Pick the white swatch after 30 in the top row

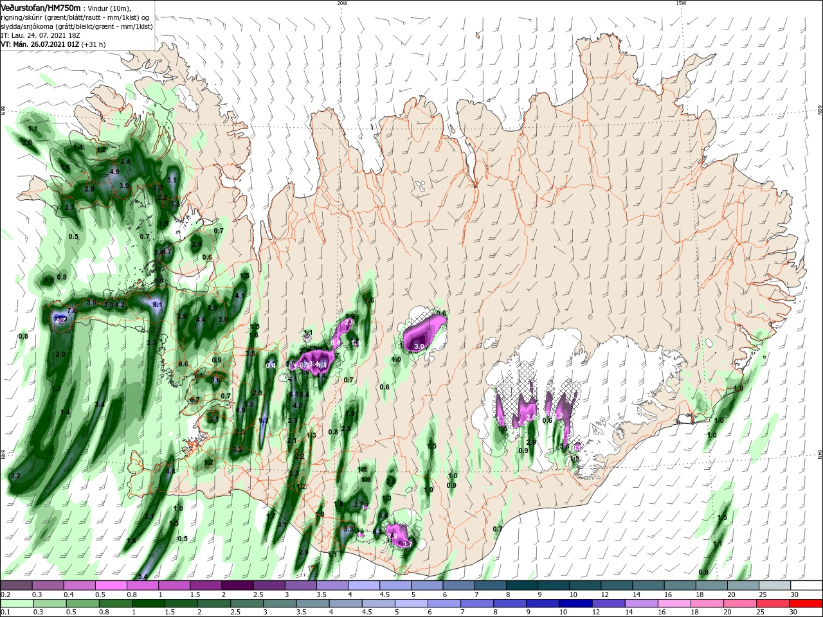pyautogui.click(x=806, y=586)
